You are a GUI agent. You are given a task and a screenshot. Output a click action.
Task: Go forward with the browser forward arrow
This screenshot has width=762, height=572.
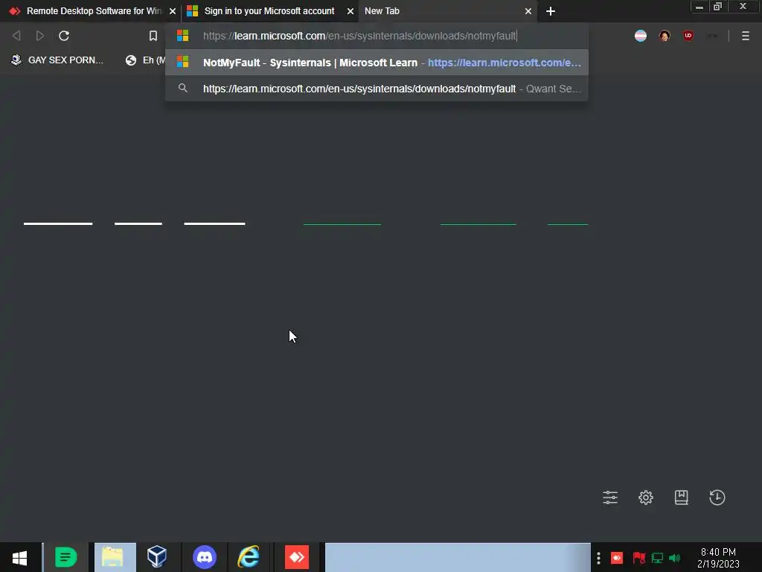[40, 36]
